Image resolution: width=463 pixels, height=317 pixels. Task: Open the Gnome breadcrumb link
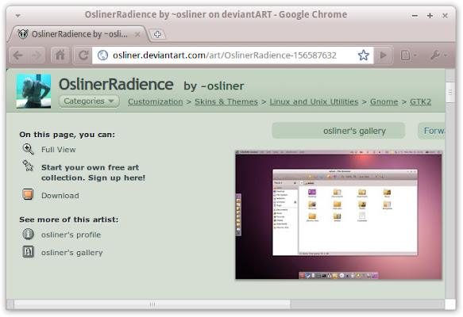pos(384,101)
